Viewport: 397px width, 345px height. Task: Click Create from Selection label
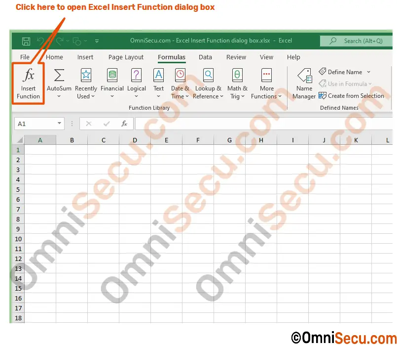pos(356,96)
